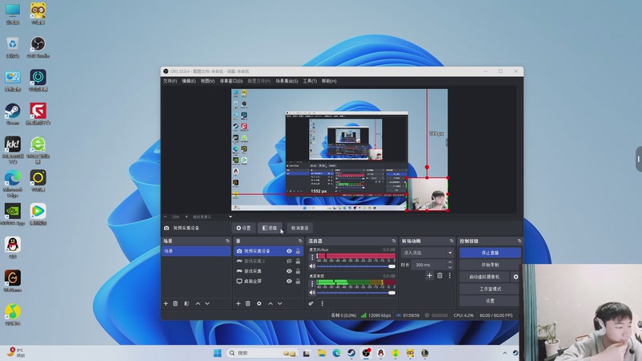Open the 淡入淡出 transition dropdown
This screenshot has height=361, width=642.
[x=428, y=253]
